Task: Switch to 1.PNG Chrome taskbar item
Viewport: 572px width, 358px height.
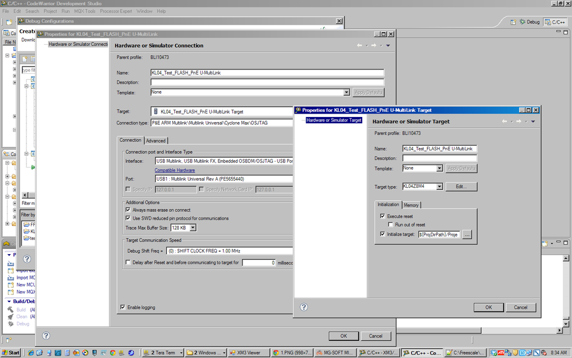Action: click(x=292, y=352)
